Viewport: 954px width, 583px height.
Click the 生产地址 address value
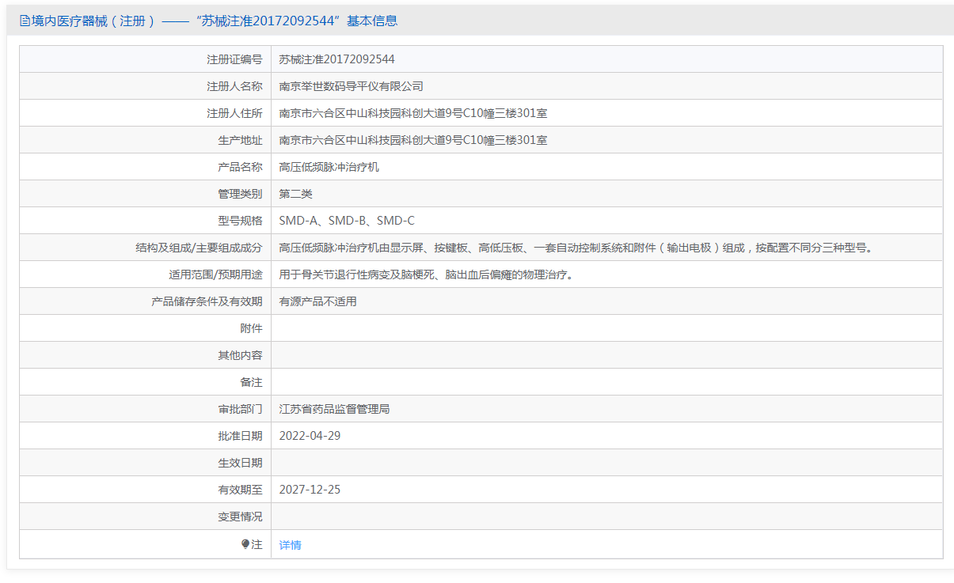click(412, 140)
